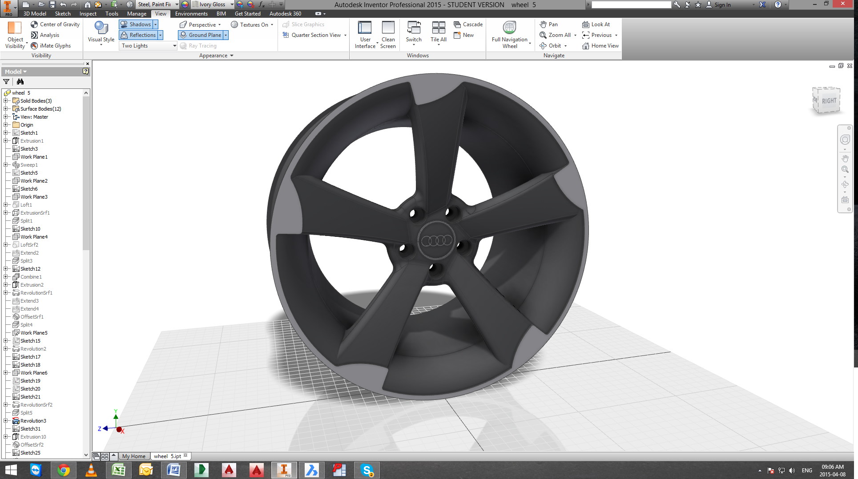Screen dimensions: 858x479
Task: Click the browser filter funnel icon
Action: 6,81
